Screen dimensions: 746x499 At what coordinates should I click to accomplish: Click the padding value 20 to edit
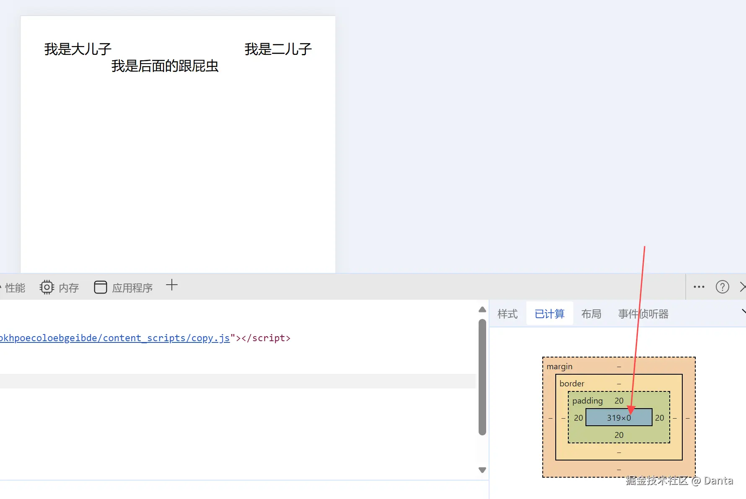click(x=618, y=401)
